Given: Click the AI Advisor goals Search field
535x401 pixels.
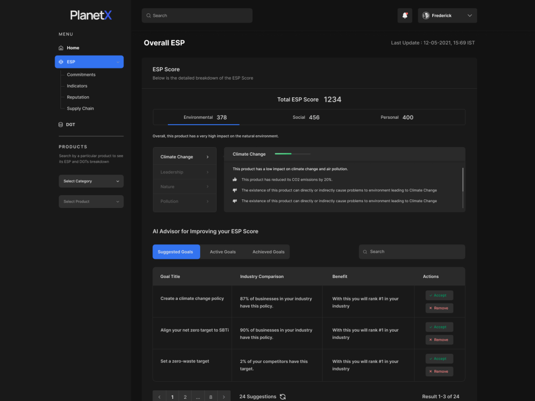Looking at the screenshot, I should [412, 252].
